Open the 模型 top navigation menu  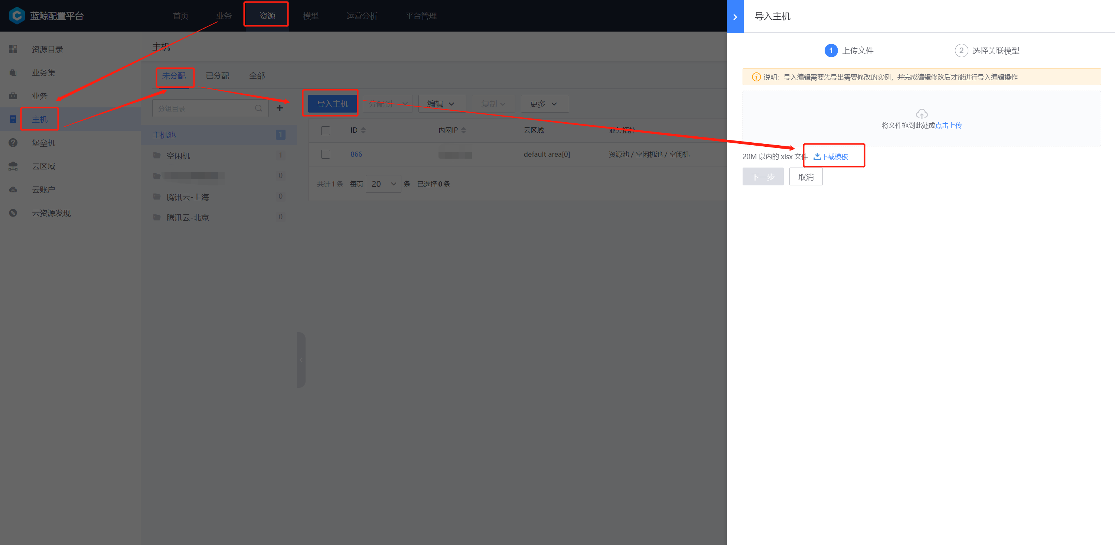(x=310, y=16)
